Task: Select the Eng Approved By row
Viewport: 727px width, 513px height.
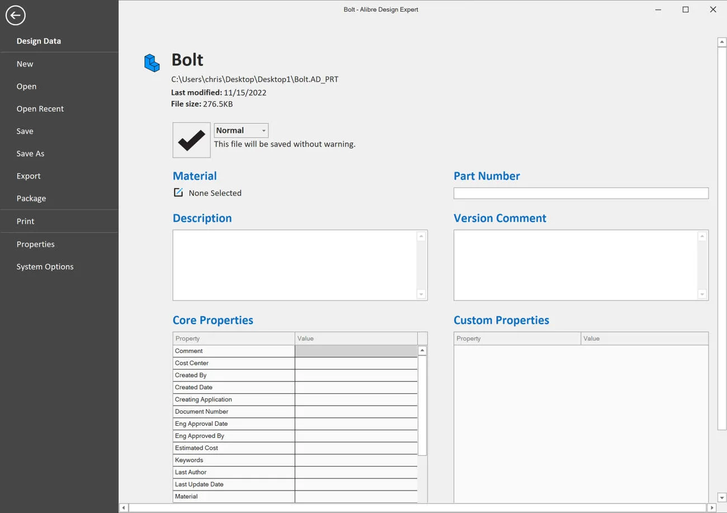Action: click(x=295, y=436)
